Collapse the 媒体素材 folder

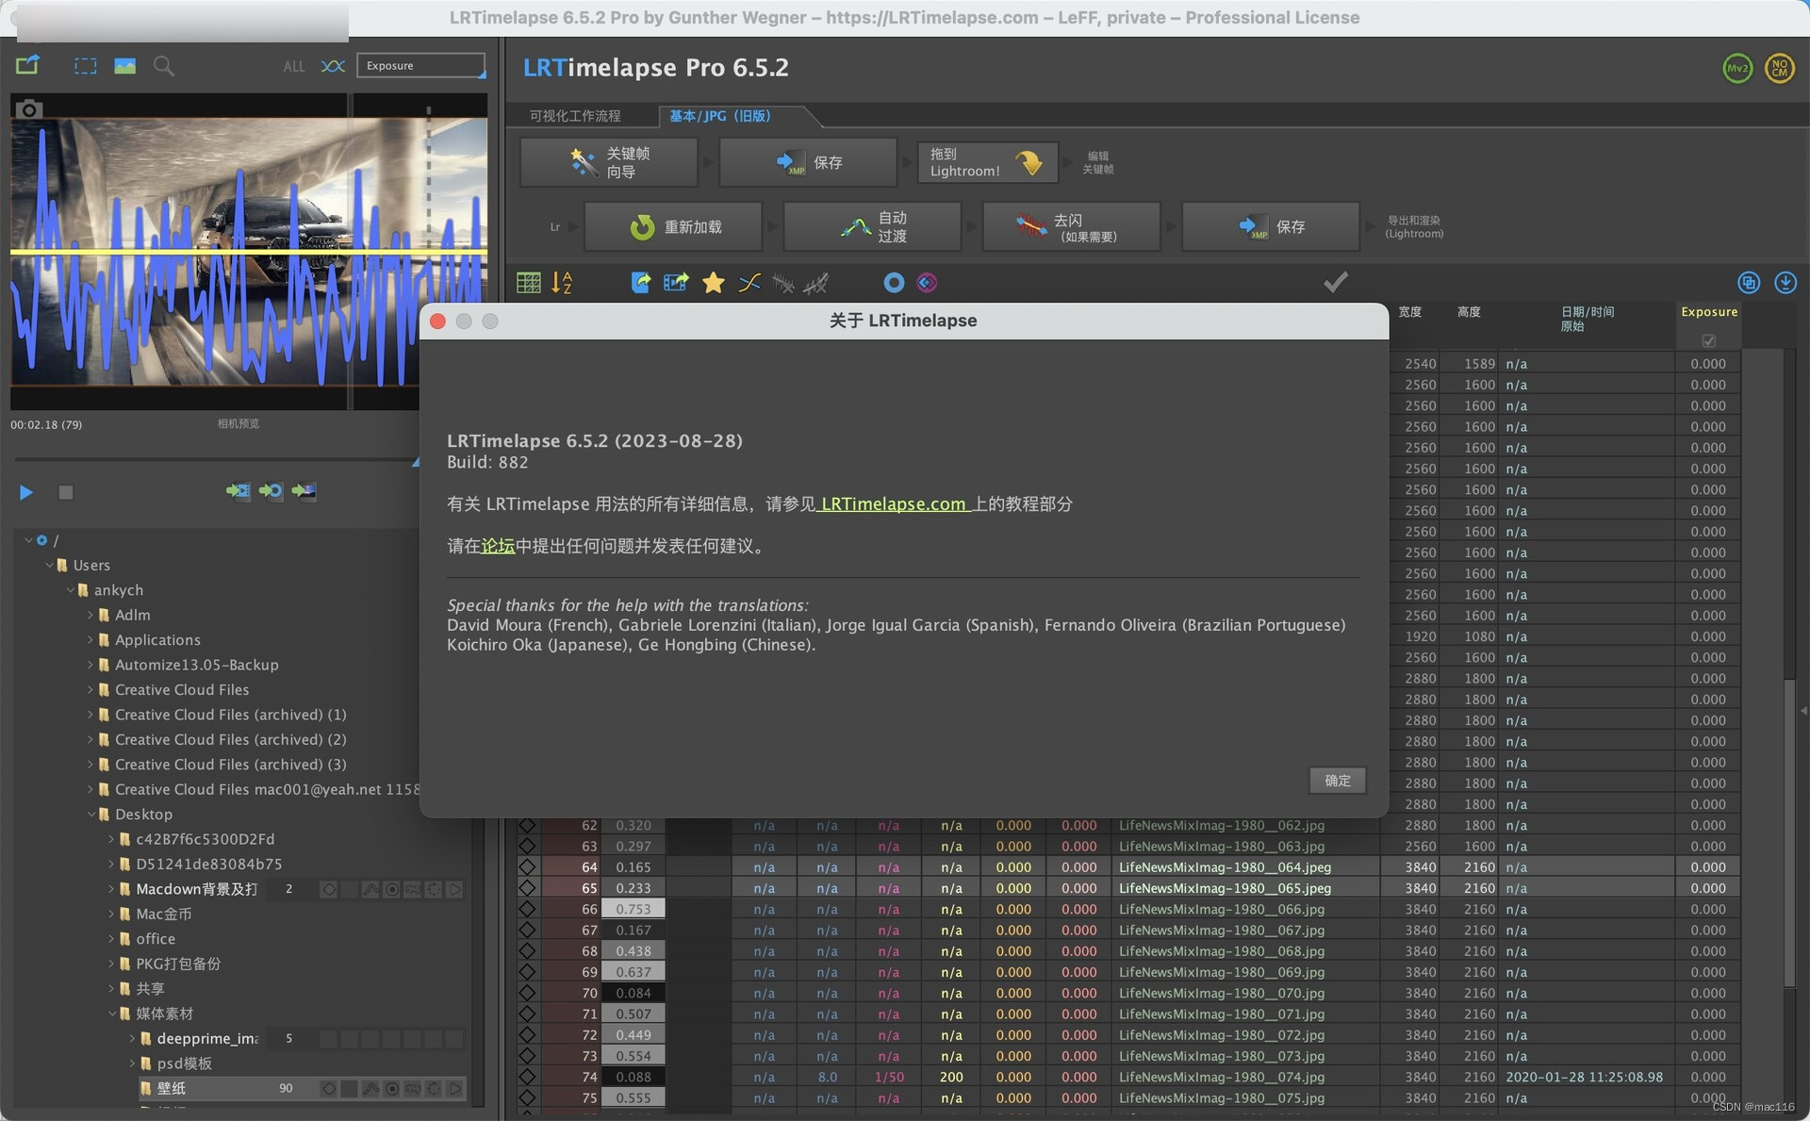pos(112,1014)
